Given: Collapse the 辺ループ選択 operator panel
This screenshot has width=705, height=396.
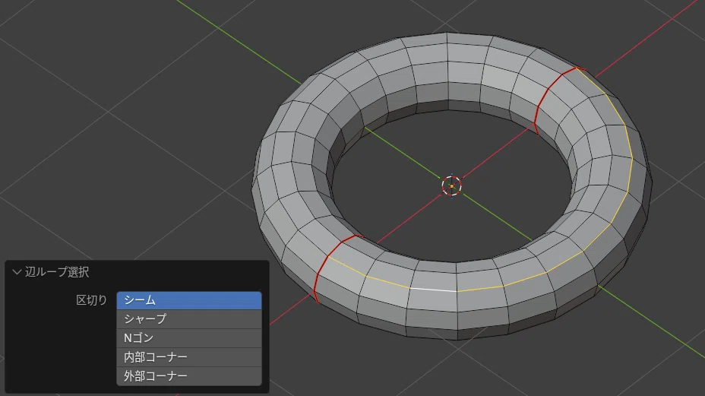Looking at the screenshot, I should pyautogui.click(x=17, y=272).
